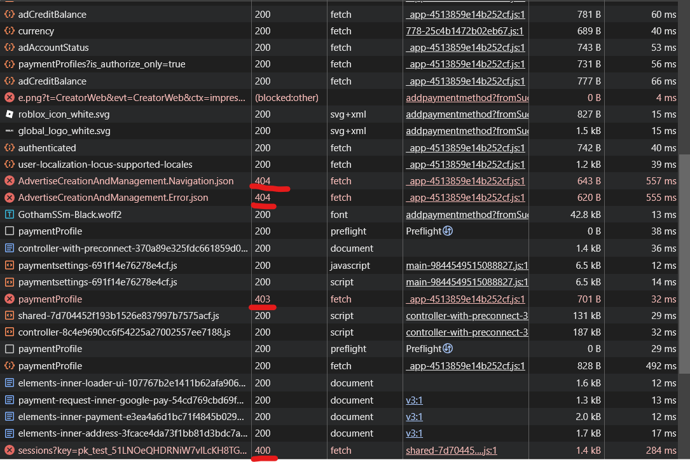The height and width of the screenshot is (462, 690).
Task: Select user-localization-locus-supported-locales request name
Action: click(x=105, y=165)
